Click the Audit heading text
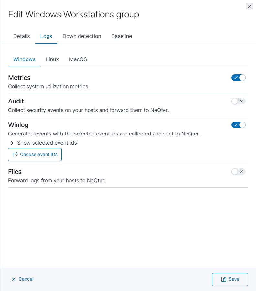This screenshot has height=291, width=256. click(x=16, y=101)
